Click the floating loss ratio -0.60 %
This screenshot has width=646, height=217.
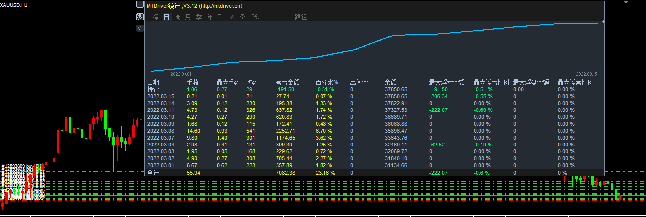pyautogui.click(x=483, y=110)
